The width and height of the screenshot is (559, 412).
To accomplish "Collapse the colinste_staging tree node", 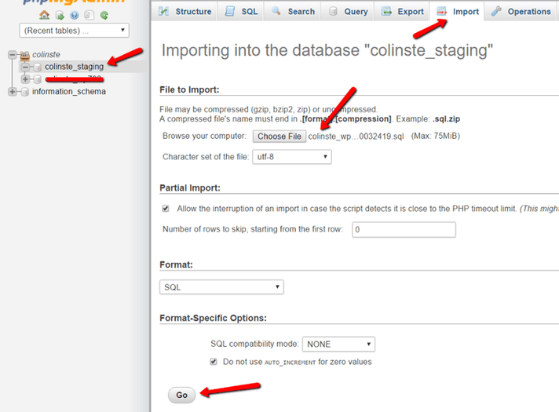I will pyautogui.click(x=25, y=67).
